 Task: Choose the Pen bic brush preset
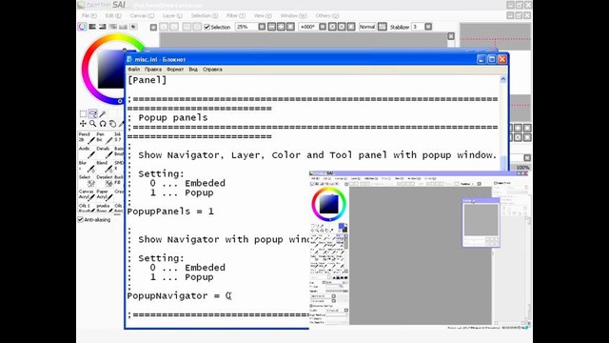pyautogui.click(x=104, y=137)
